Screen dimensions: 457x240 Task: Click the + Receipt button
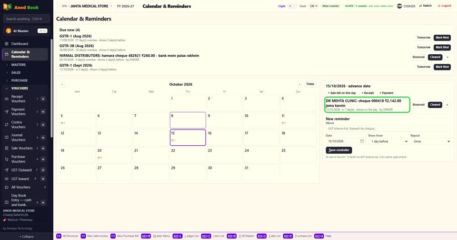368,93
